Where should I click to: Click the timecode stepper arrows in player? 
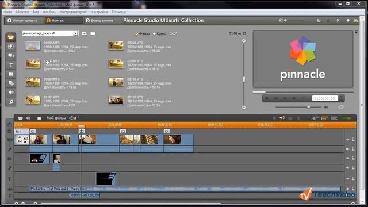(342, 98)
